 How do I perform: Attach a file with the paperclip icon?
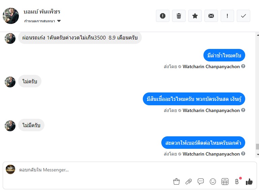189,182
